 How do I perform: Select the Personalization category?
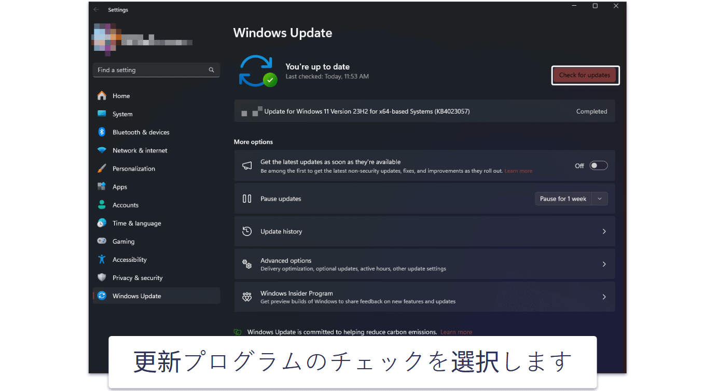(156, 169)
